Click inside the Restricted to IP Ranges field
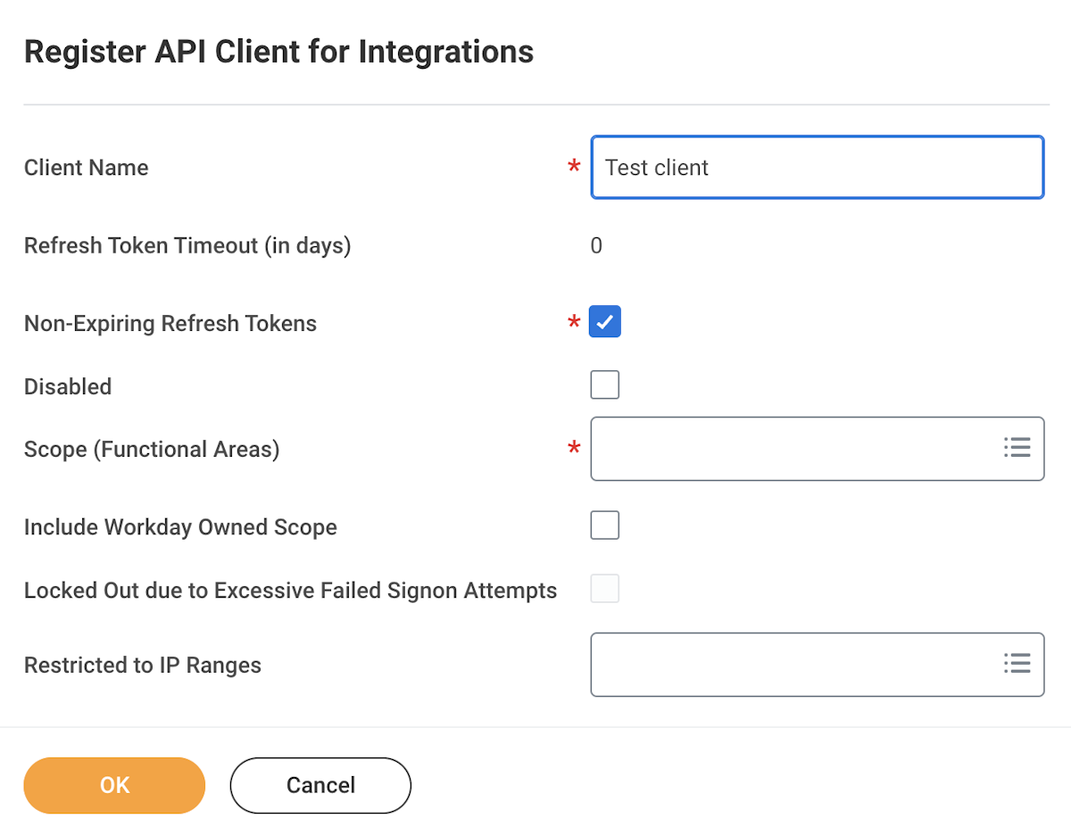The height and width of the screenshot is (827, 1071). click(x=794, y=664)
